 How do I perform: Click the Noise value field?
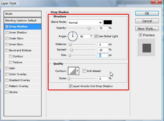(x=103, y=79)
